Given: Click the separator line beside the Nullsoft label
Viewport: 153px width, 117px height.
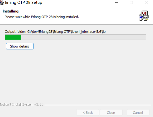Looking at the screenshot, I should click(x=97, y=105).
